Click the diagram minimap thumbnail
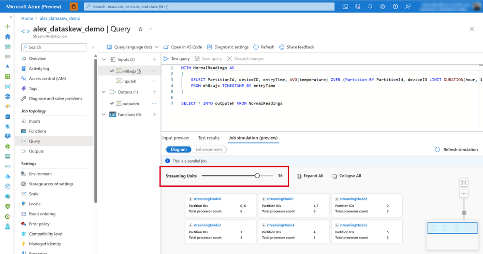Screen dimensions: 483x254 tap(452, 228)
